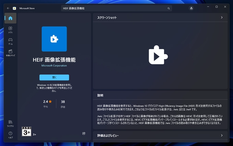The height and width of the screenshot is (146, 233).
Task: Open the Microsoft Corporation publisher link
Action: 54,66
